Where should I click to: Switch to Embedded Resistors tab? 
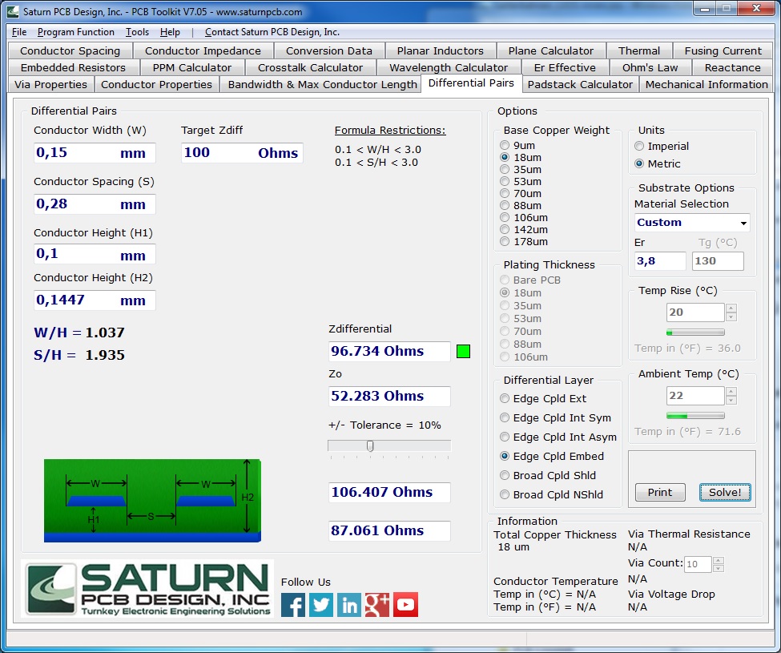click(73, 67)
